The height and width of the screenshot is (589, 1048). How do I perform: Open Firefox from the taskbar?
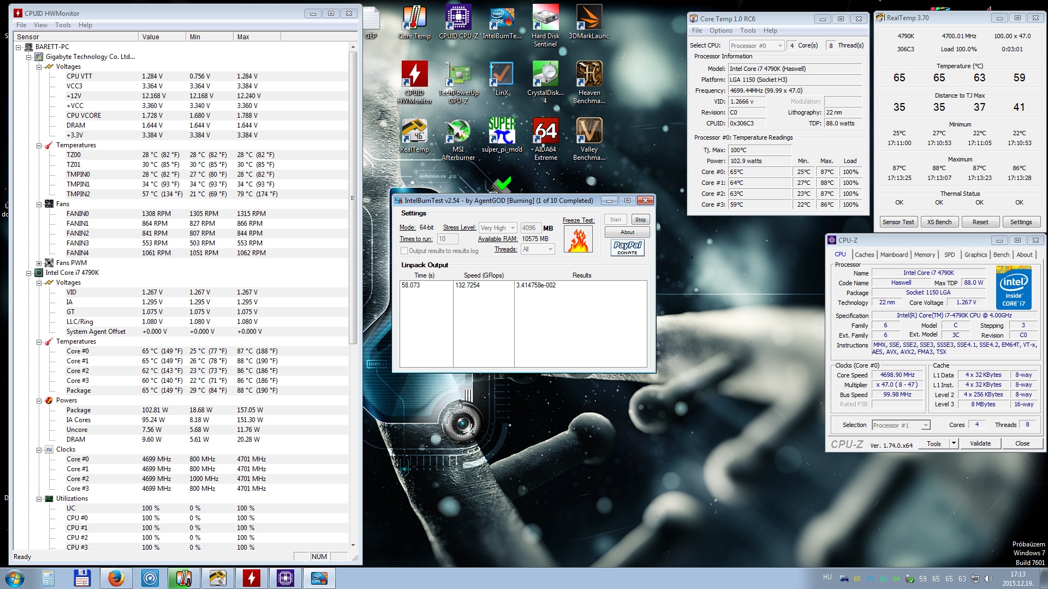(x=116, y=578)
